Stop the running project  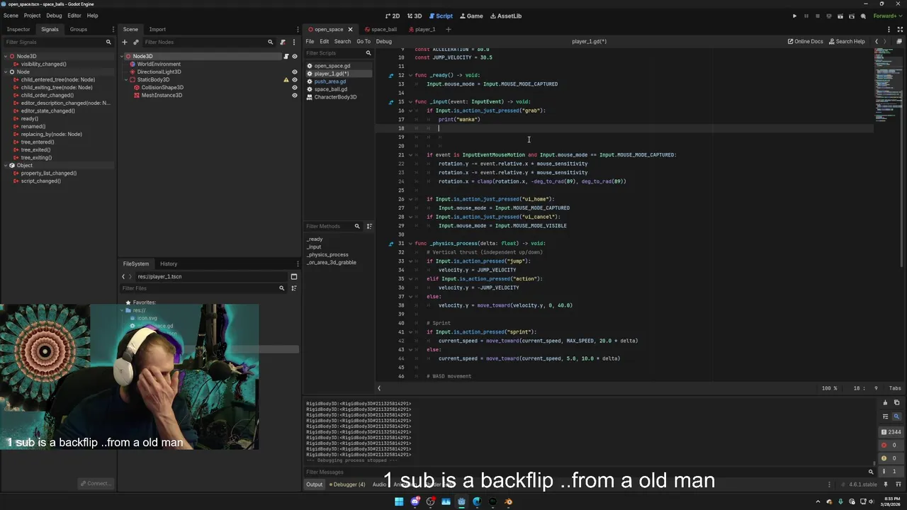pos(817,16)
